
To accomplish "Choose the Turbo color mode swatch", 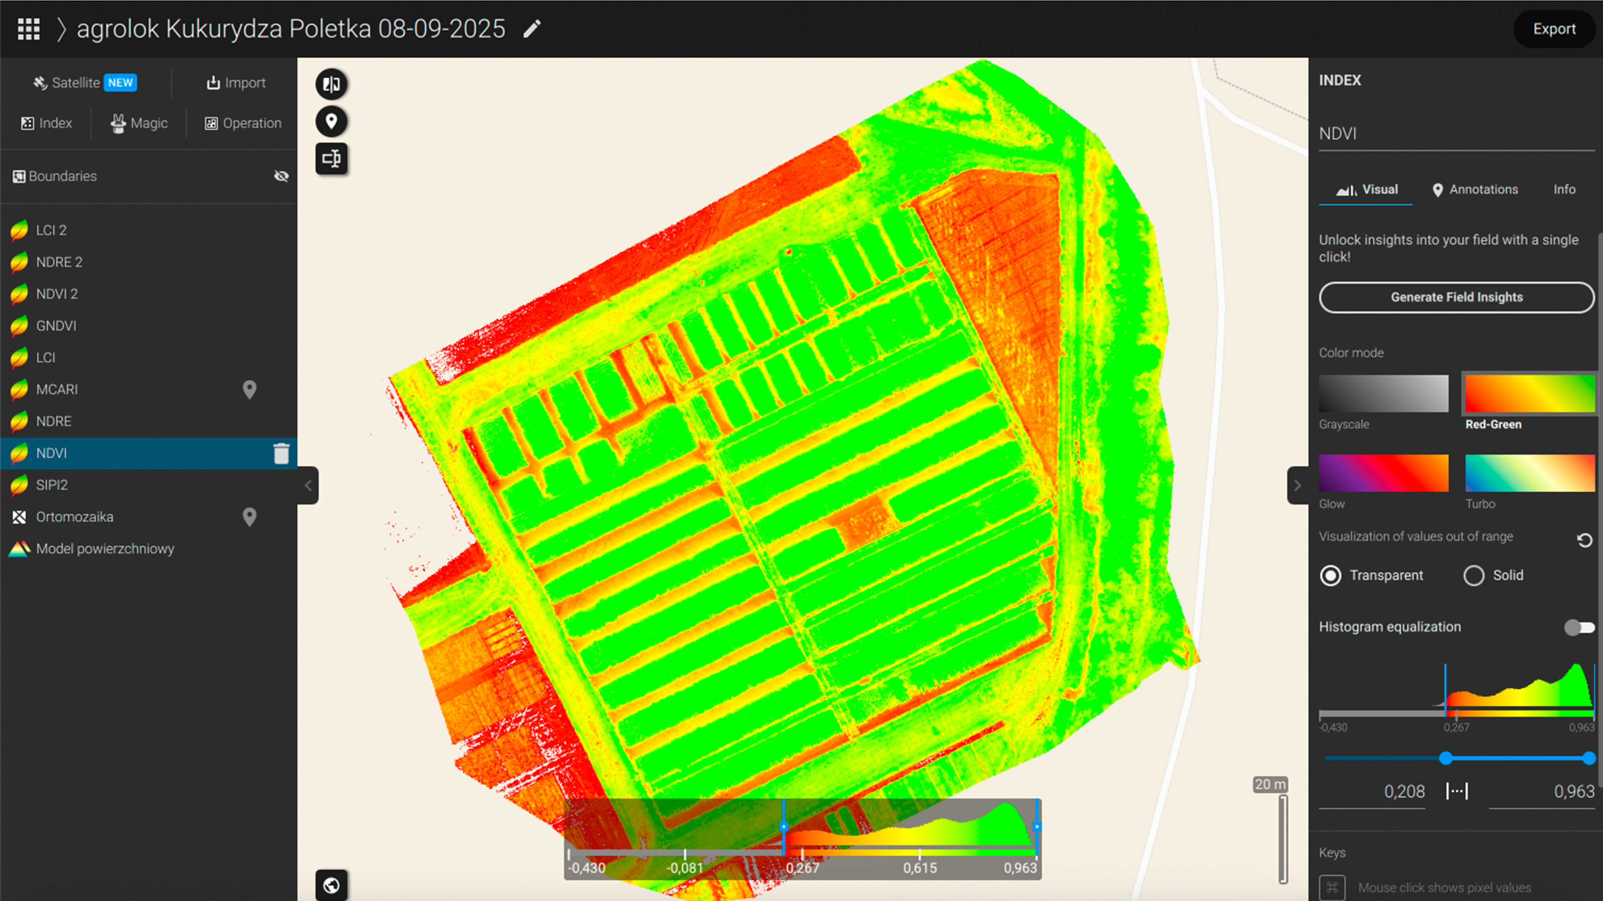I will [x=1530, y=473].
